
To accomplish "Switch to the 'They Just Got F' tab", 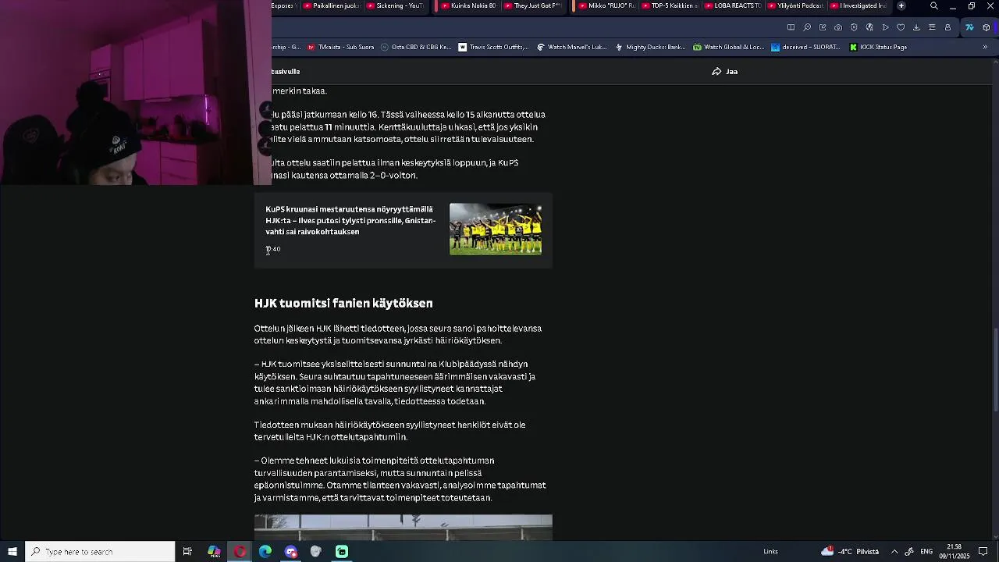I will [x=535, y=5].
